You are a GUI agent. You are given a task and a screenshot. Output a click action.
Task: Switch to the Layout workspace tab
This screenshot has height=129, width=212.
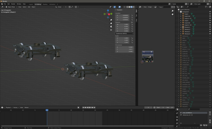click(x=31, y=4)
